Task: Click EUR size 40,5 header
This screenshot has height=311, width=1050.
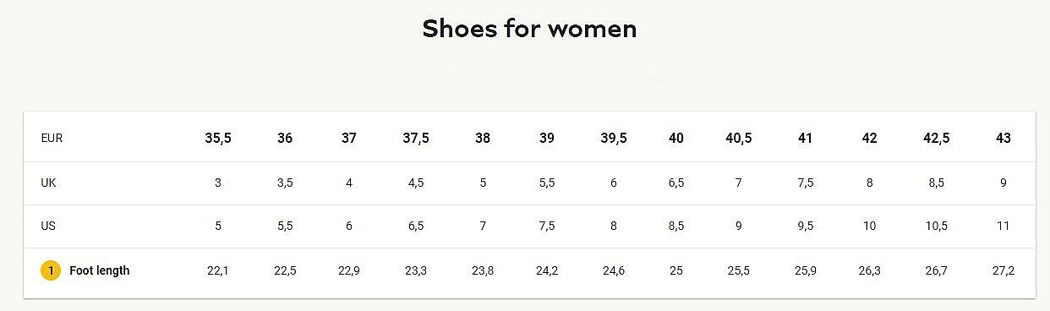Action: click(739, 138)
